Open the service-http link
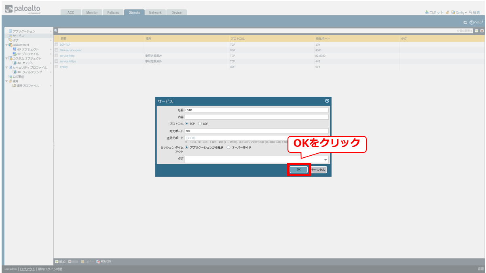The width and height of the screenshot is (486, 273). (67, 56)
